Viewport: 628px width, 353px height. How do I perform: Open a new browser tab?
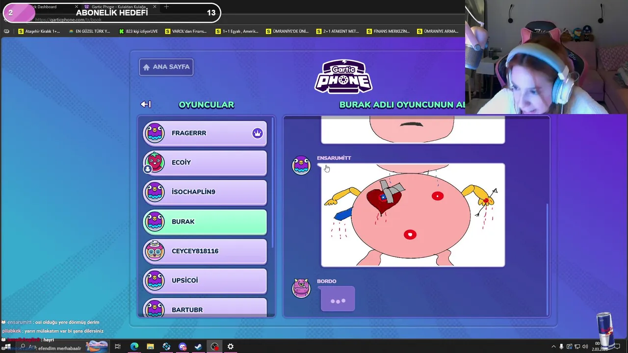pos(166,7)
